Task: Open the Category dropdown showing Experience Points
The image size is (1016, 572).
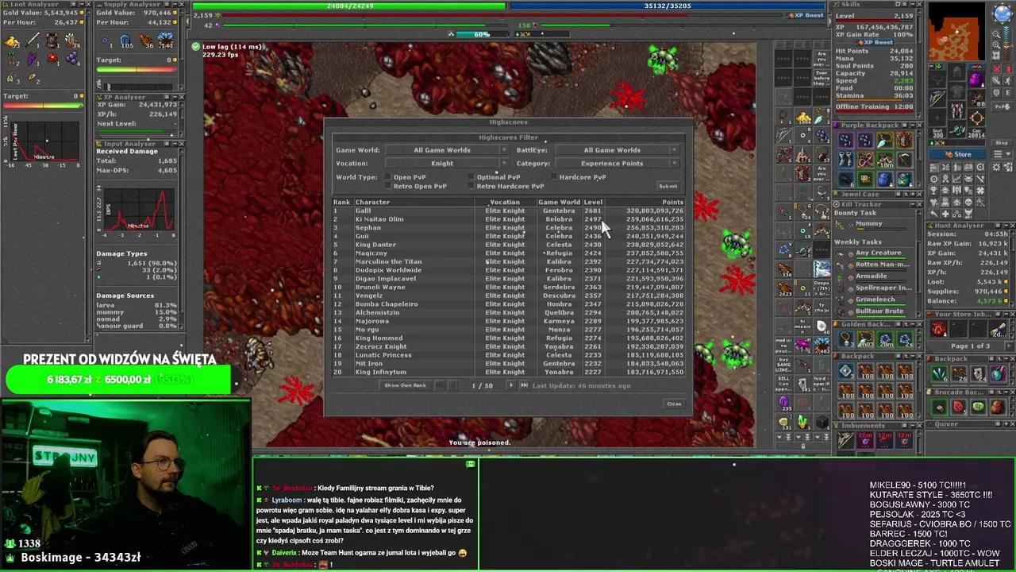Action: click(x=618, y=164)
